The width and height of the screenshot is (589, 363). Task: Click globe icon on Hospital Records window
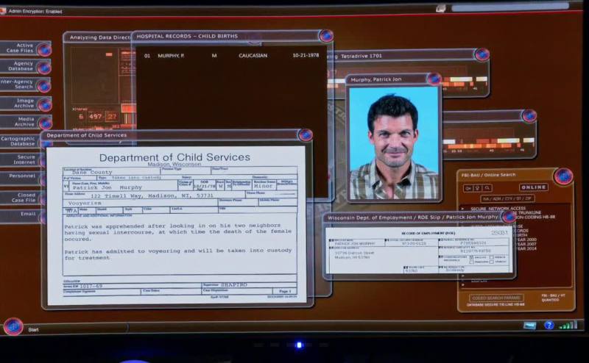tap(325, 36)
